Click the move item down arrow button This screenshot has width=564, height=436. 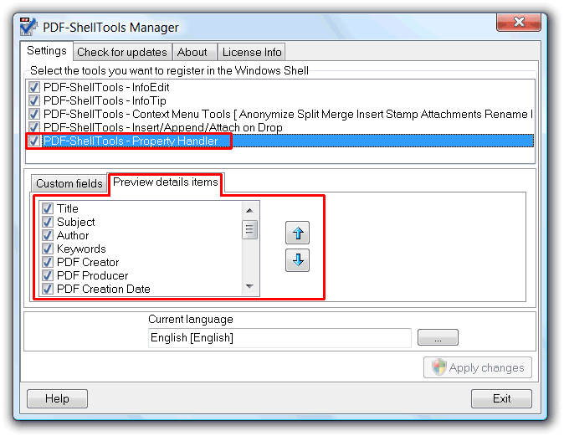pyautogui.click(x=297, y=260)
